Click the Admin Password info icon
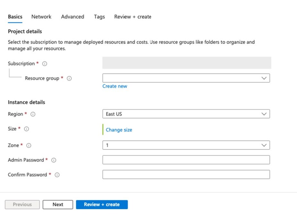This screenshot has height=214, width=297. point(54,160)
